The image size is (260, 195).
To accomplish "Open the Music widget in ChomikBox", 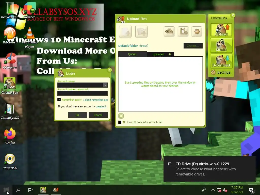I will click(221, 45).
